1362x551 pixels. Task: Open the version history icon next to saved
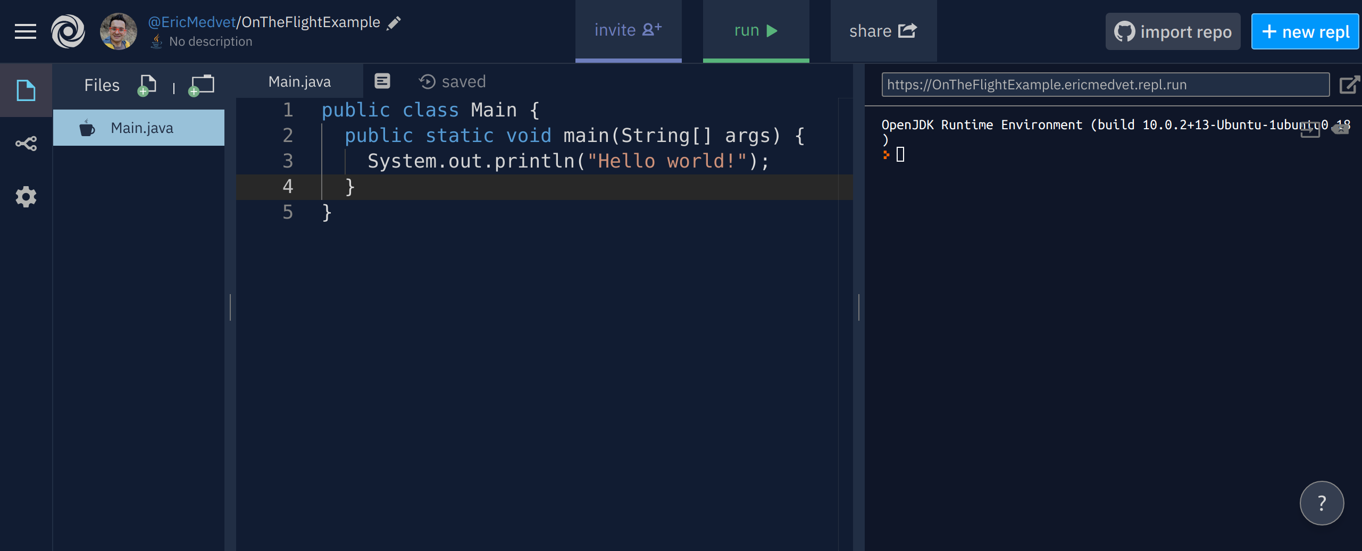(x=427, y=81)
